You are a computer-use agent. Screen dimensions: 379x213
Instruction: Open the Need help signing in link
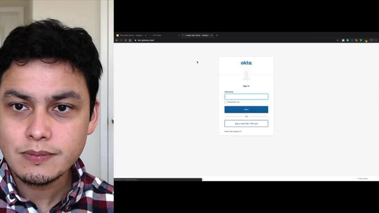click(233, 132)
